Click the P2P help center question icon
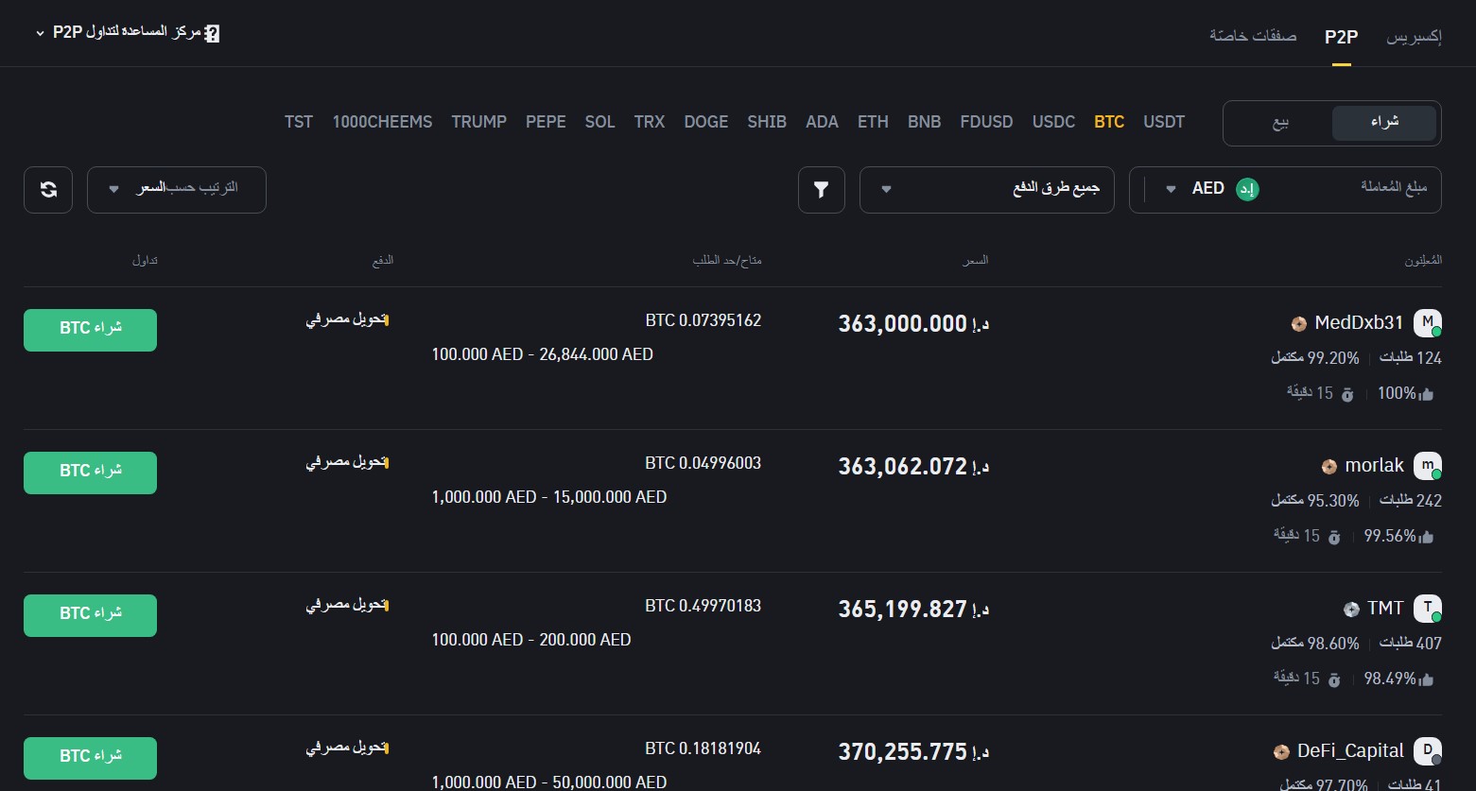Image resolution: width=1476 pixels, height=791 pixels. coord(212,33)
